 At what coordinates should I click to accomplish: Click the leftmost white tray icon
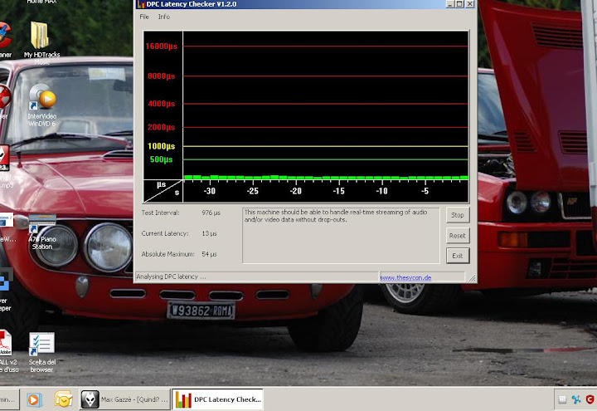pos(562,399)
